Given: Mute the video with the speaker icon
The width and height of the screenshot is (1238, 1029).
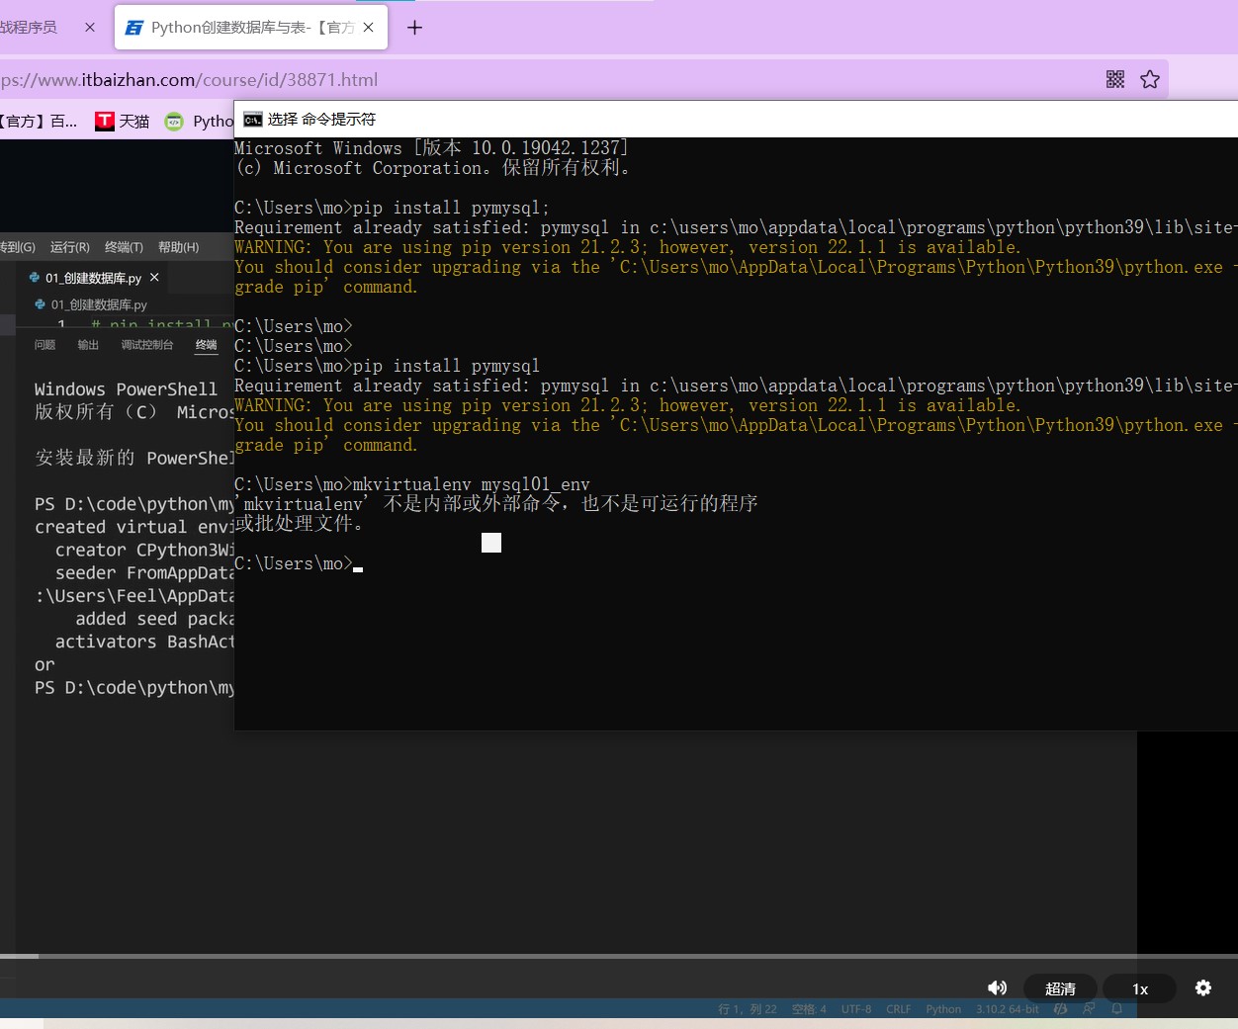Looking at the screenshot, I should [997, 987].
